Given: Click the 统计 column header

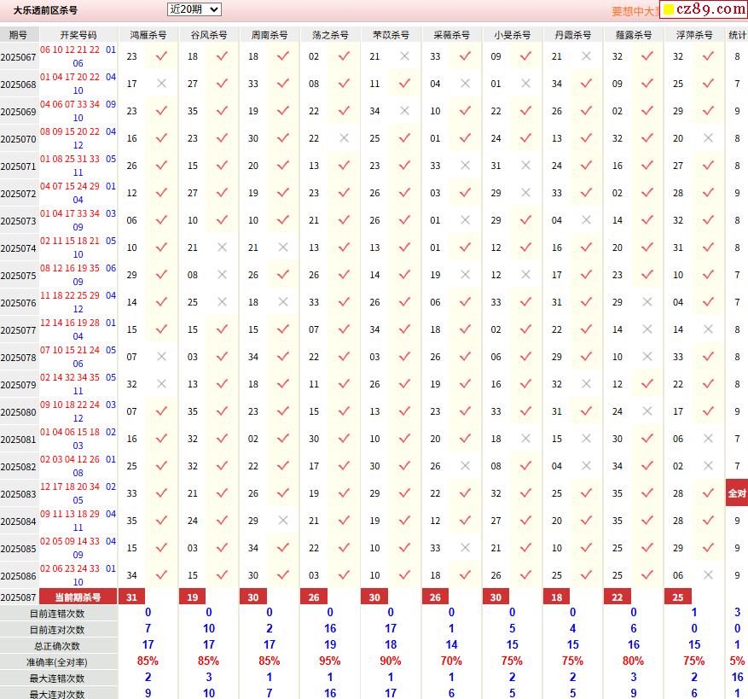Looking at the screenshot, I should [x=737, y=35].
